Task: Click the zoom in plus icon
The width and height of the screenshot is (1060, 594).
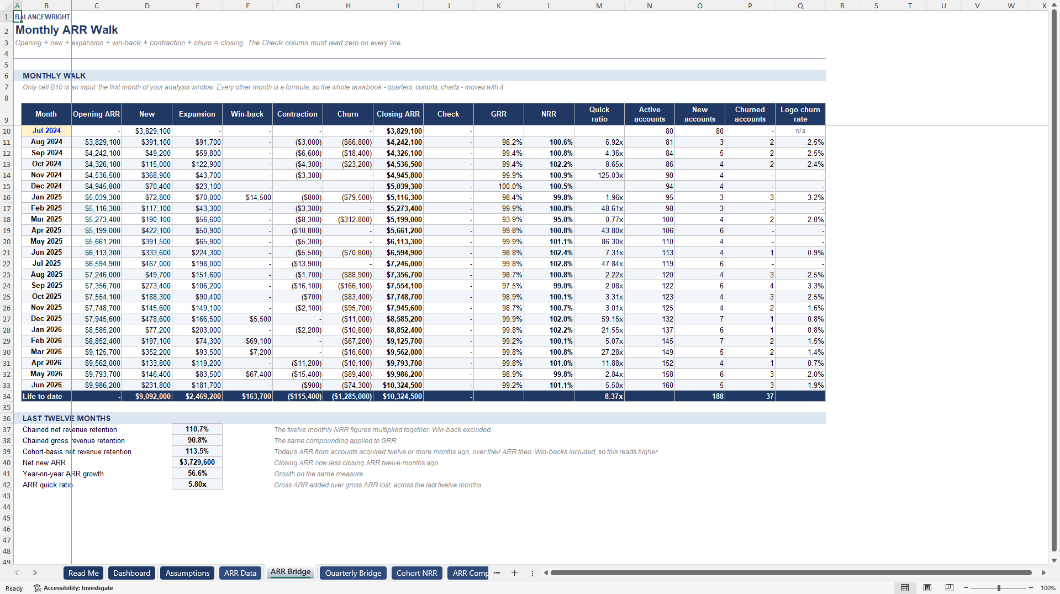Action: pyautogui.click(x=1031, y=588)
